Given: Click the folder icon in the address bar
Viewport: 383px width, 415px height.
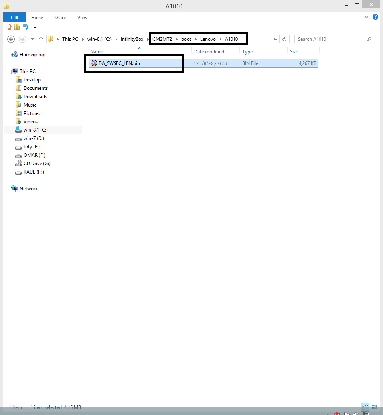Looking at the screenshot, I should (x=50, y=39).
